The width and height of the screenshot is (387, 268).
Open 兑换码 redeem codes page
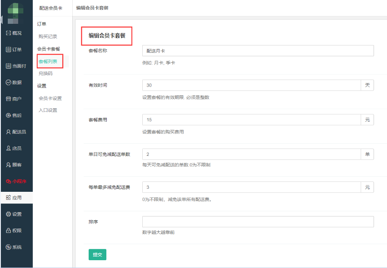[46, 74]
